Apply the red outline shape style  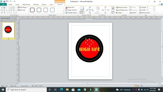46,10
